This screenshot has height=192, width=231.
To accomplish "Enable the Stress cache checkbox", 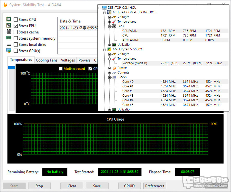I will coord(16,32).
